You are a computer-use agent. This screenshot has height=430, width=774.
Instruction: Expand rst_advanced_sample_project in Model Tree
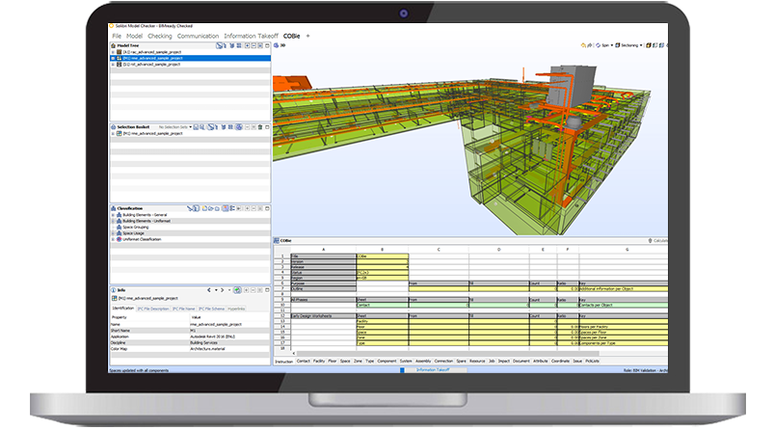[113, 65]
